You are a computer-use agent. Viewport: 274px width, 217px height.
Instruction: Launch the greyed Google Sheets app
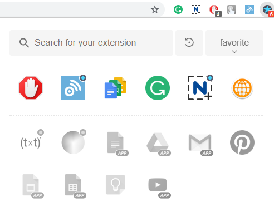[x=74, y=185]
